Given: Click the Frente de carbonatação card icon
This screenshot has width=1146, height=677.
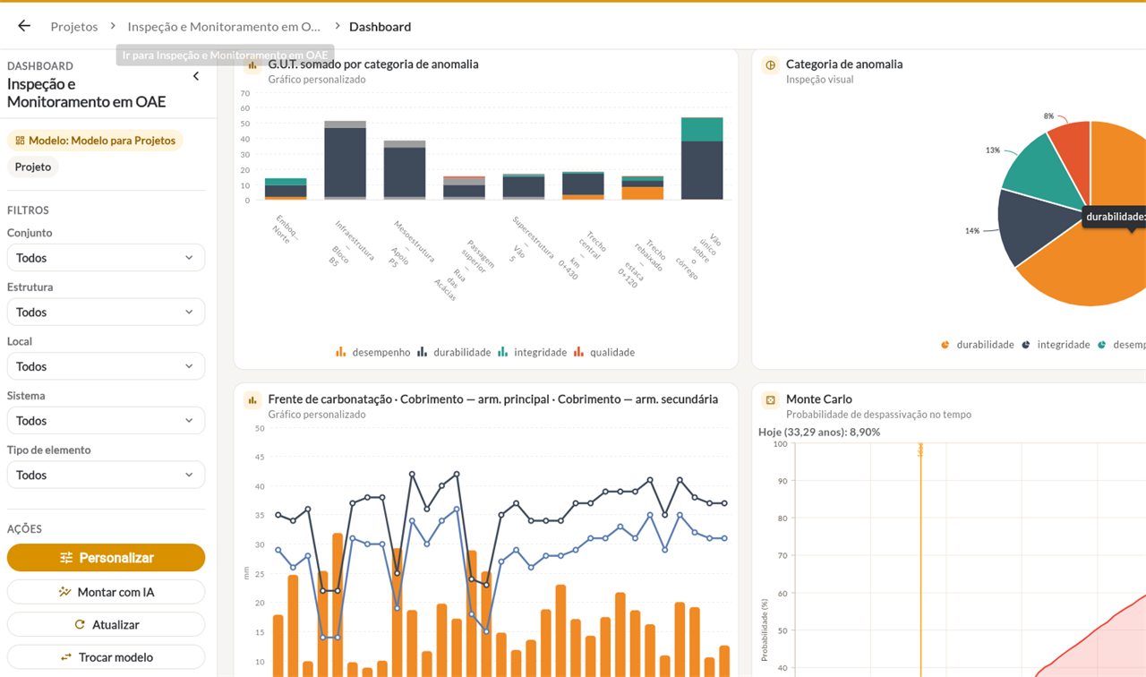Looking at the screenshot, I should coord(252,400).
